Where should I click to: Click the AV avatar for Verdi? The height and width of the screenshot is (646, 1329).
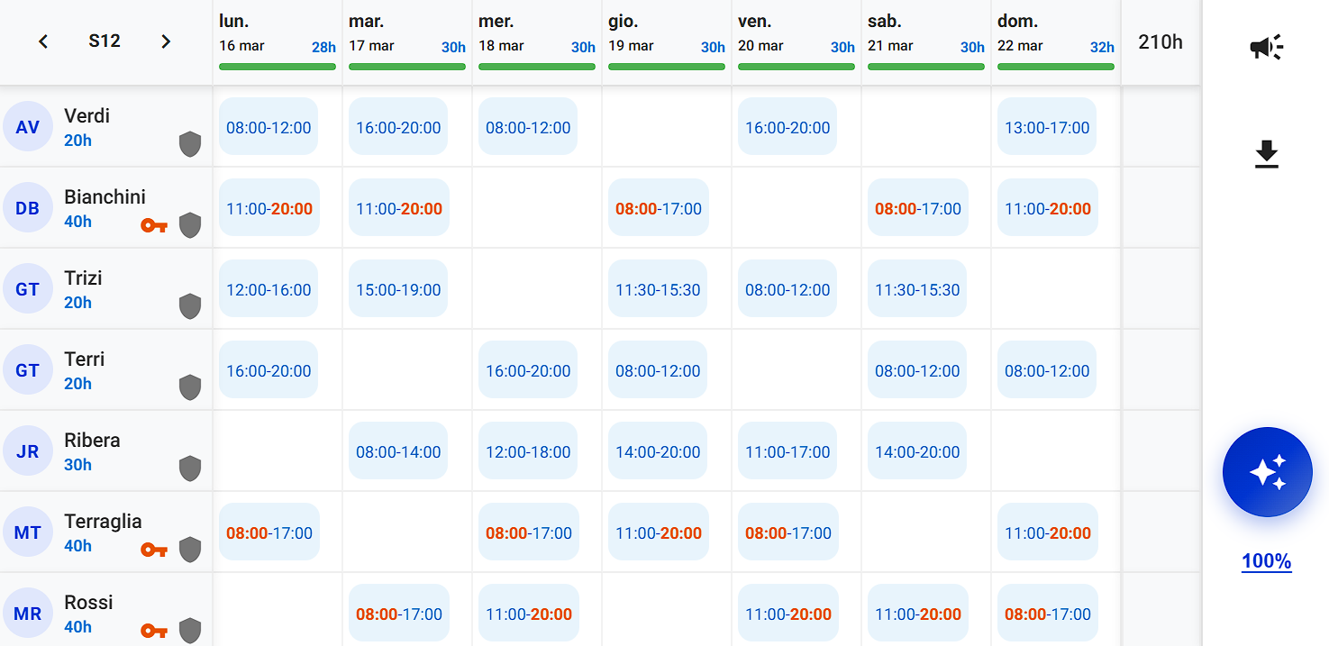point(28,127)
